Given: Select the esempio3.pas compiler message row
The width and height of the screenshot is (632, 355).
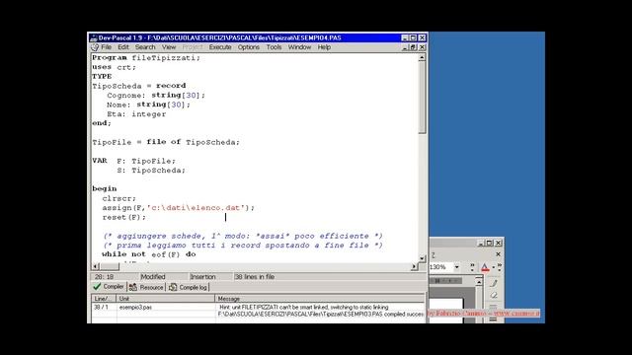Looking at the screenshot, I should (x=258, y=307).
